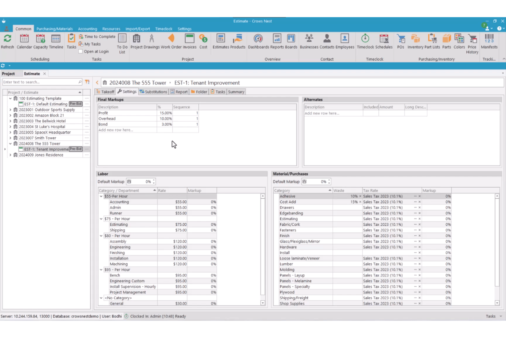Switch to the Accounting ribbon tab
Screen dimensions: 506x338
click(x=88, y=29)
